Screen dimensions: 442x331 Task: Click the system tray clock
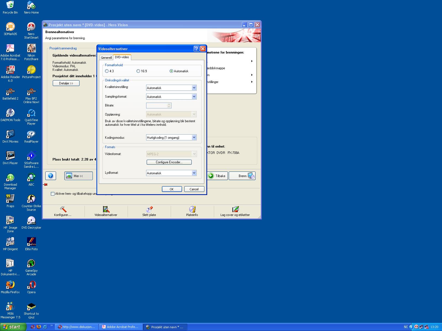tap(434, 327)
